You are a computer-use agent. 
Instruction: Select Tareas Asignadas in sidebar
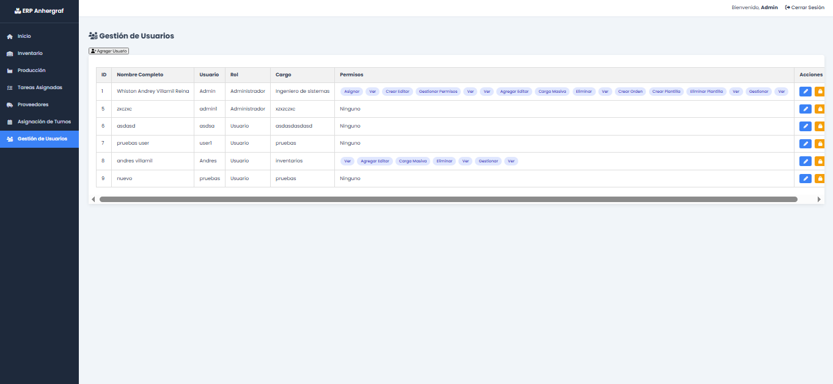click(39, 88)
